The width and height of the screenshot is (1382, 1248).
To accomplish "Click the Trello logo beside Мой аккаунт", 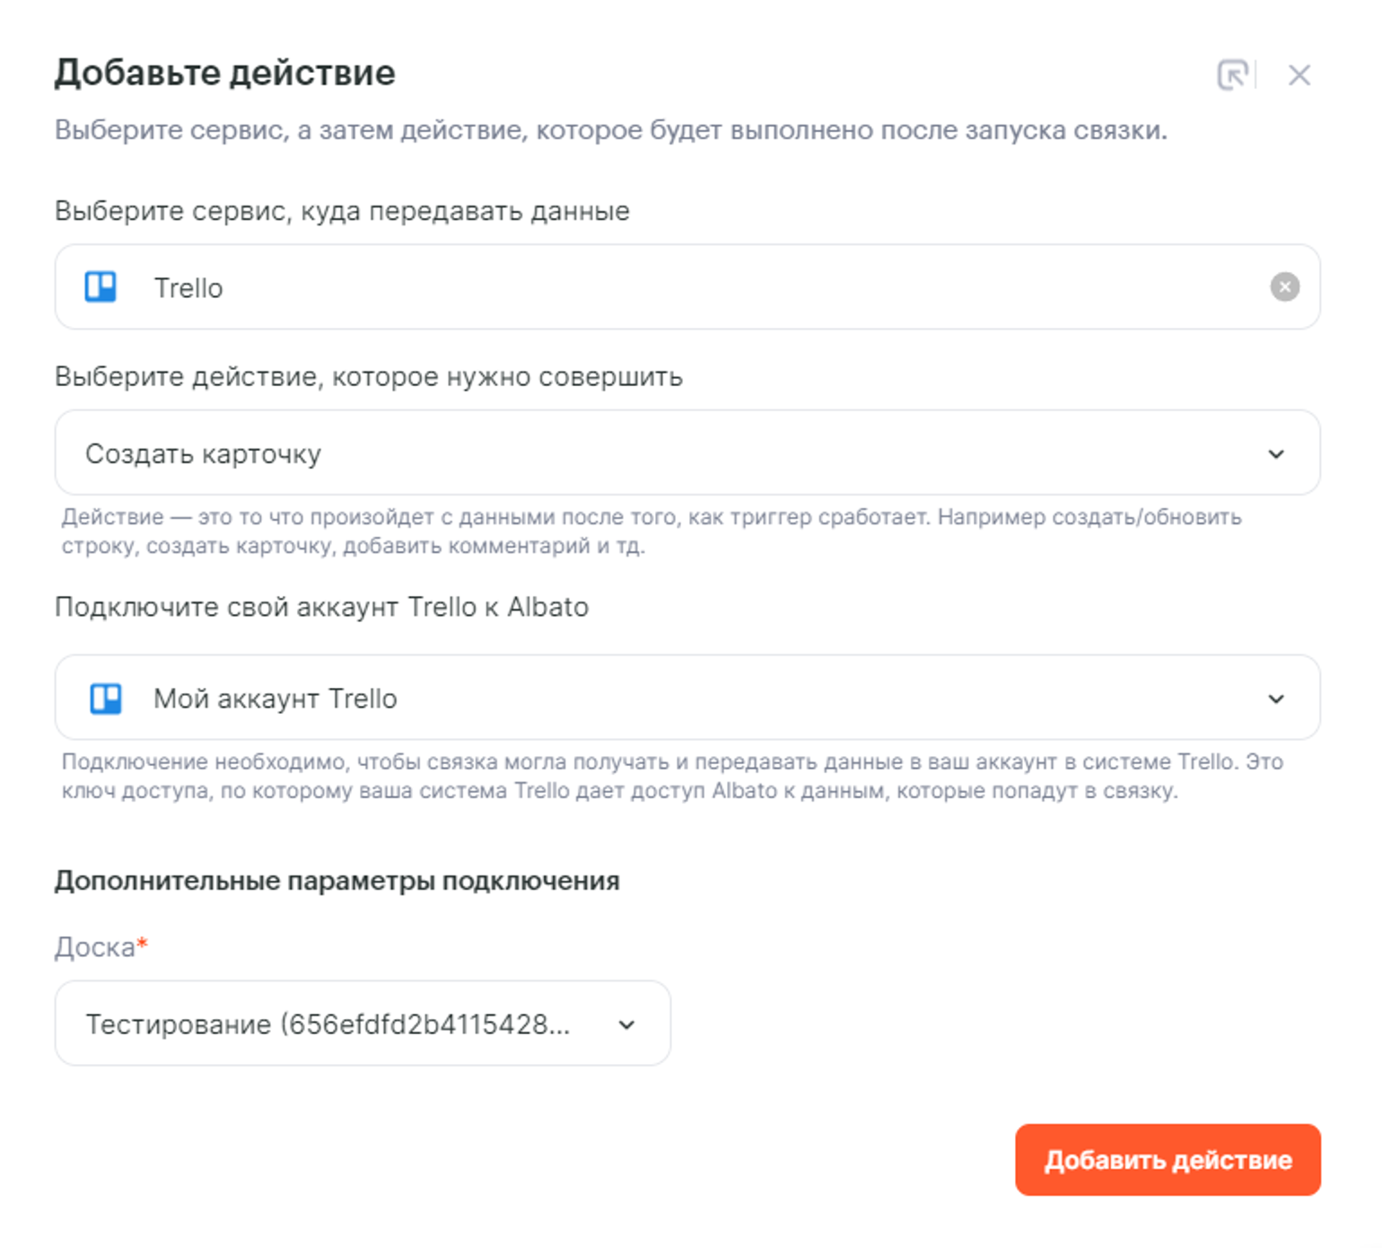I will [106, 699].
